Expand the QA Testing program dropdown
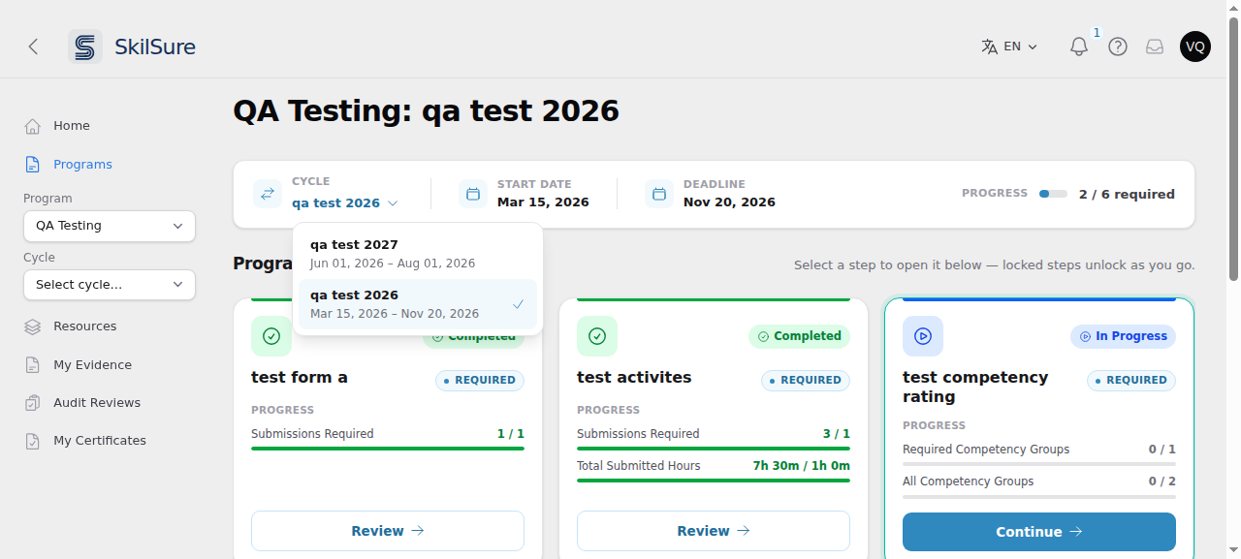This screenshot has width=1241, height=559. [x=110, y=226]
